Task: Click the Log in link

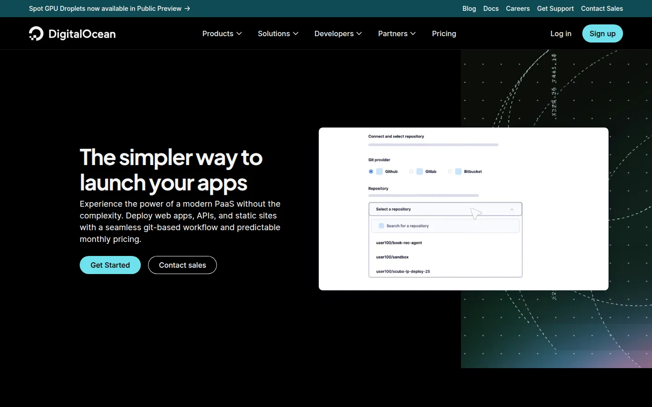Action: point(561,33)
